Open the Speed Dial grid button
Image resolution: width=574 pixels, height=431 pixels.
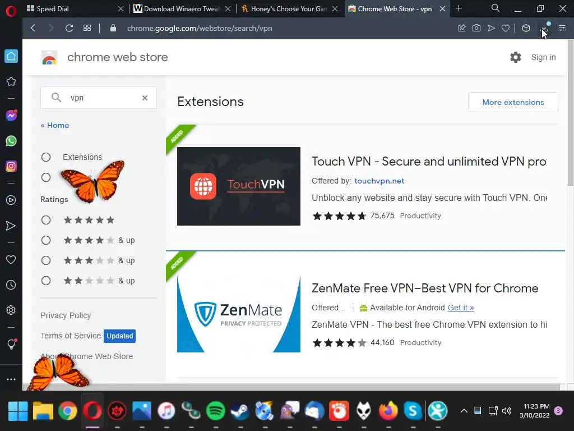tap(87, 28)
